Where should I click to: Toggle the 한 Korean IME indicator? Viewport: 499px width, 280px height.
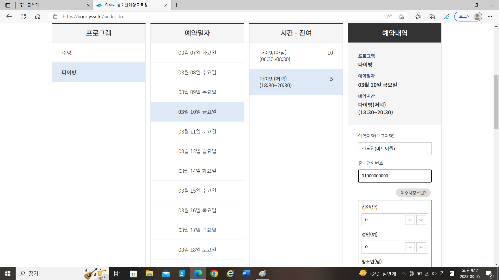click(452, 274)
